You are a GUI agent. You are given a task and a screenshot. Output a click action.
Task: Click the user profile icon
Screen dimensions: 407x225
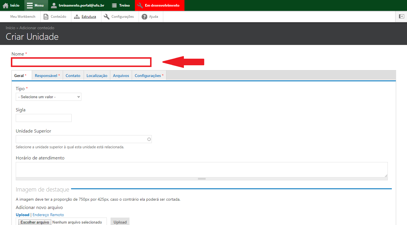pyautogui.click(x=54, y=5)
